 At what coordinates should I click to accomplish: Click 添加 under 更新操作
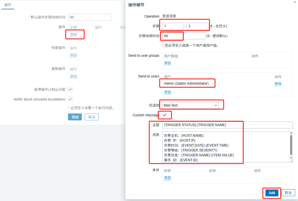tap(73, 76)
